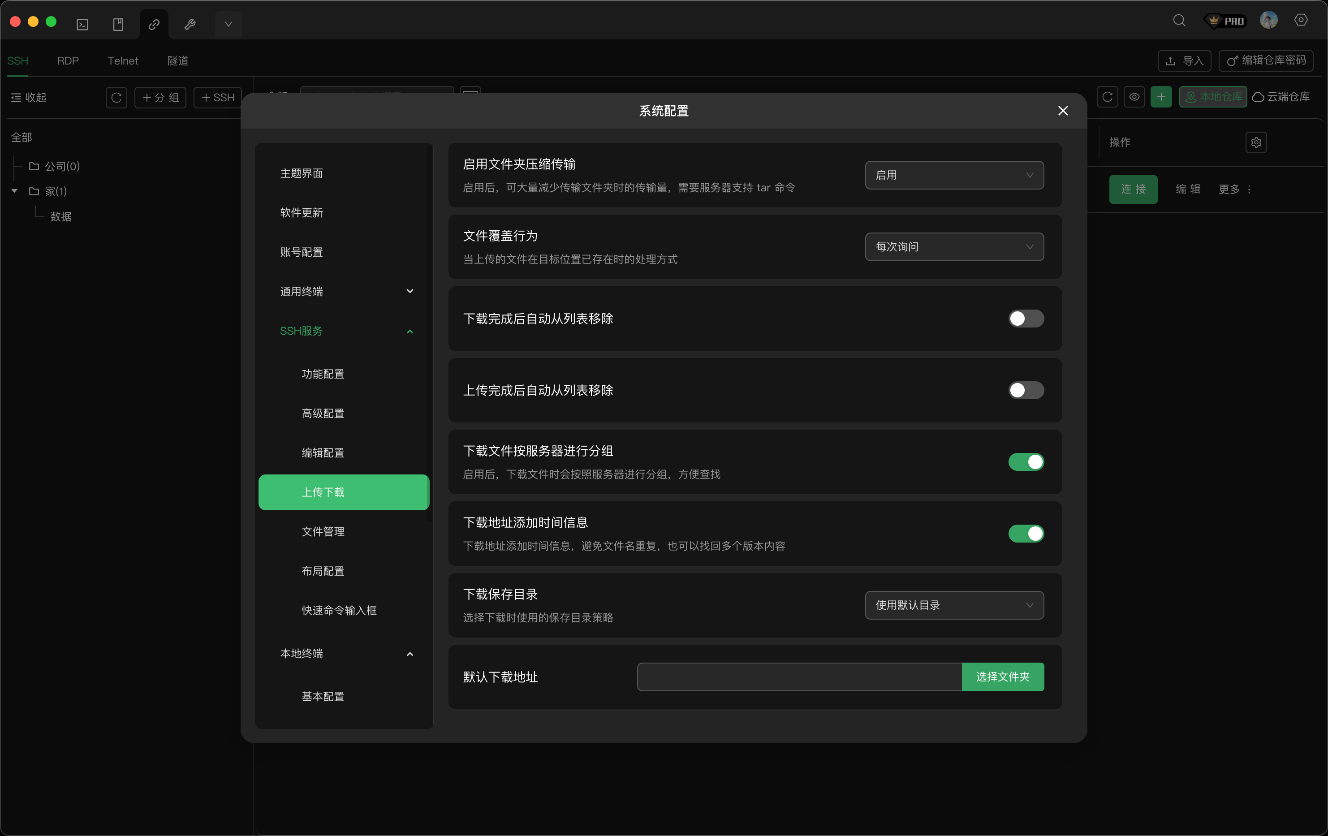The width and height of the screenshot is (1328, 836).
Task: Open the gear icon next to 操作
Action: [1256, 142]
